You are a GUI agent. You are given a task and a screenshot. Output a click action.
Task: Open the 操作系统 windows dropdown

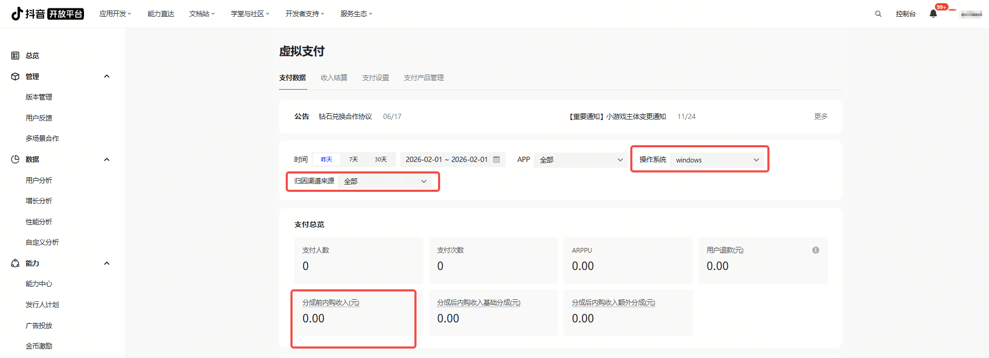tap(716, 160)
